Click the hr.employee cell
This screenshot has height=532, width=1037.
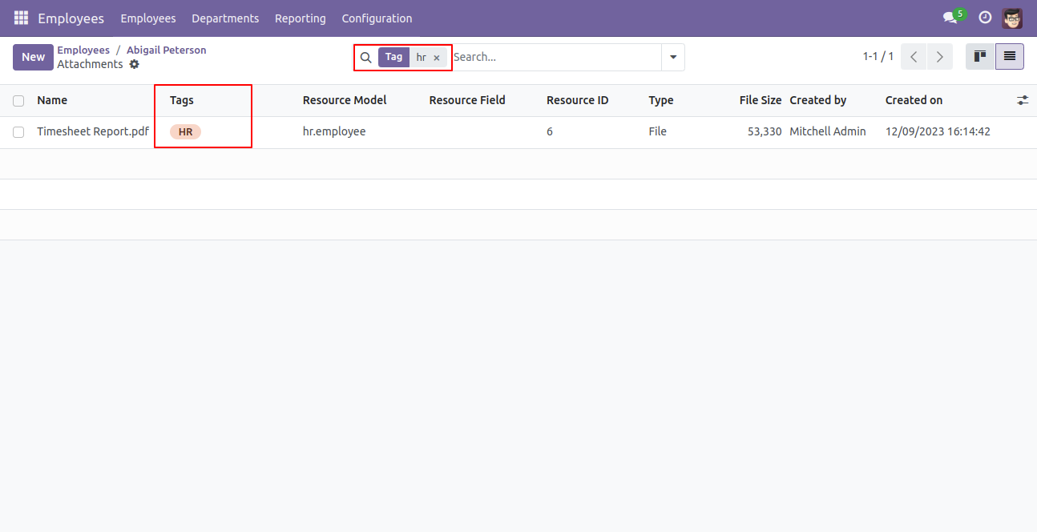334,131
